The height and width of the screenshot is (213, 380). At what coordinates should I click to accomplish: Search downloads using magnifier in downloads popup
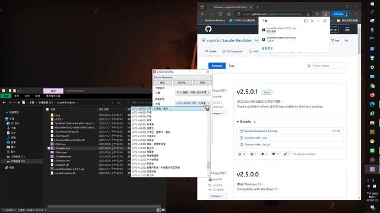[312, 21]
